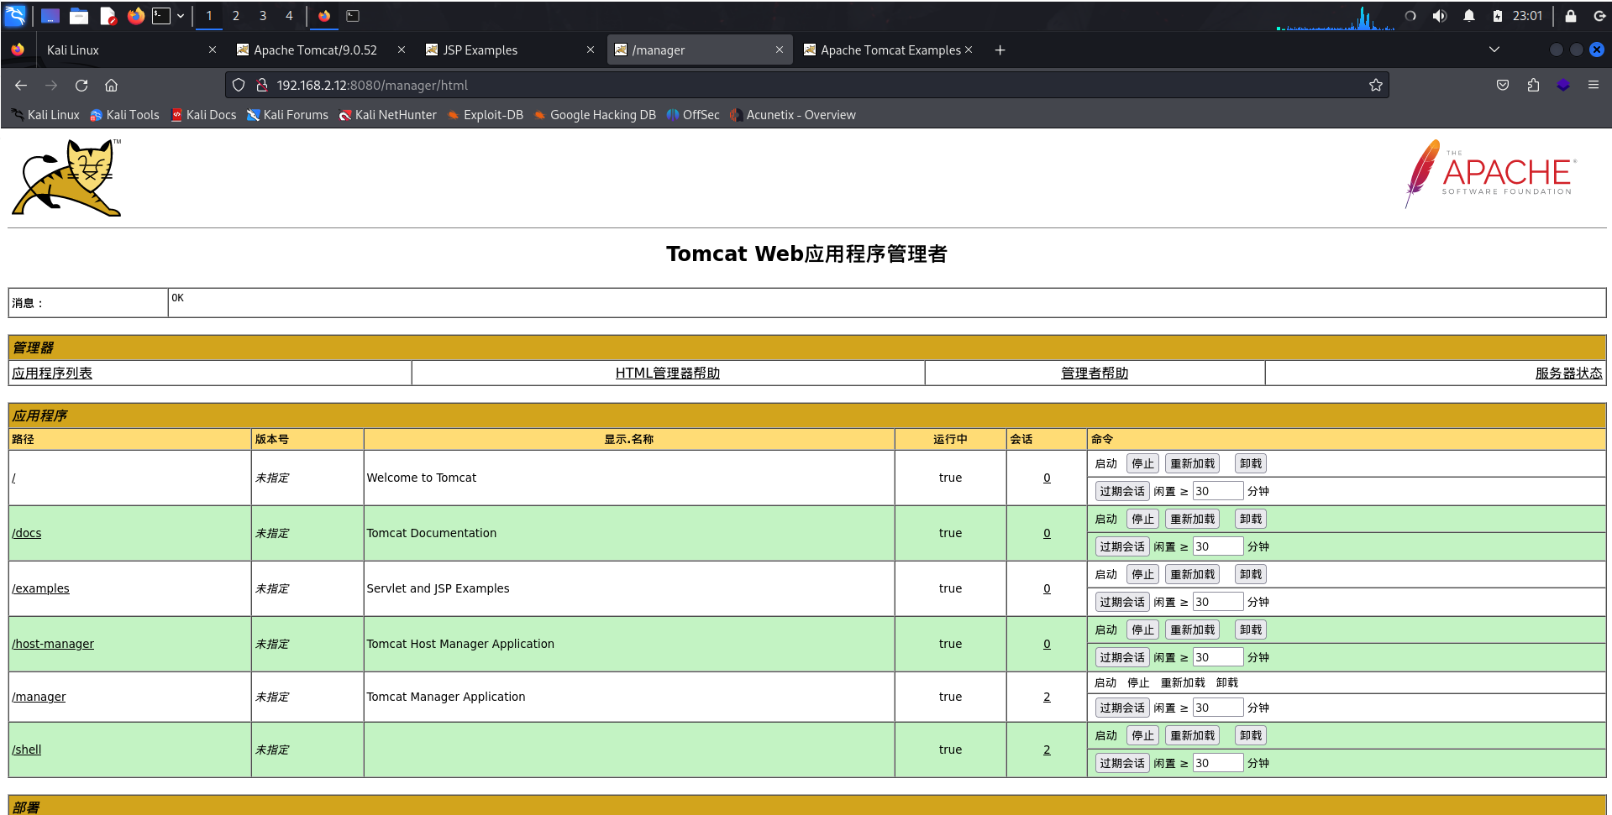Open the /docs application path link
The image size is (1612, 815).
(x=27, y=533)
